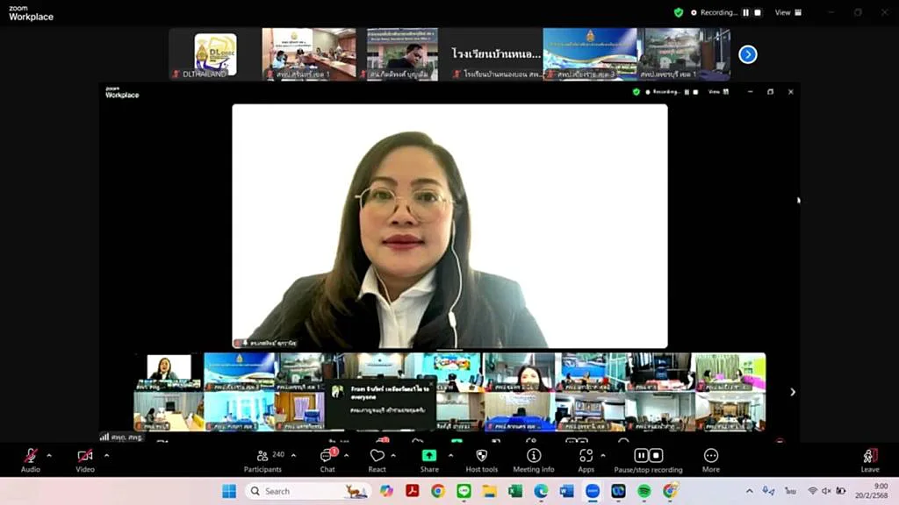Expand the arrow next to Apps

pyautogui.click(x=603, y=456)
